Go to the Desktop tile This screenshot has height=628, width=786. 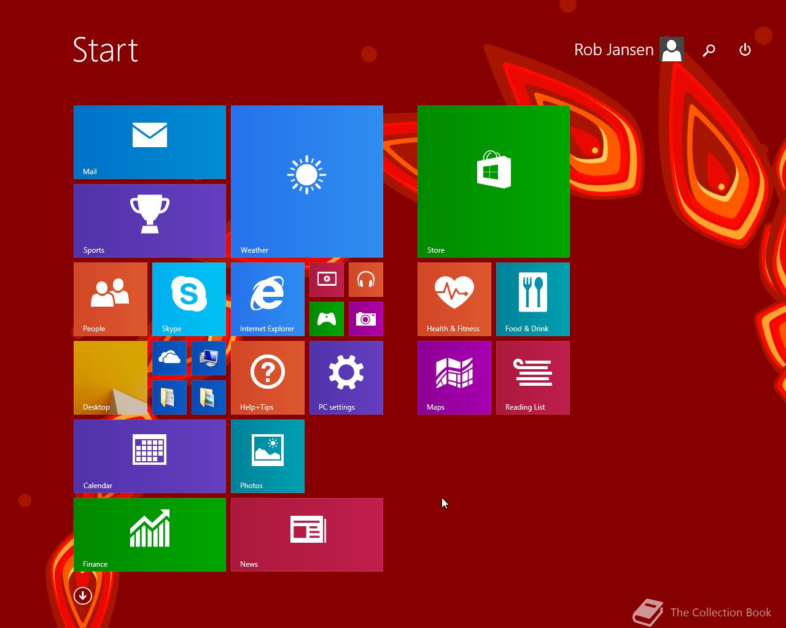point(111,378)
